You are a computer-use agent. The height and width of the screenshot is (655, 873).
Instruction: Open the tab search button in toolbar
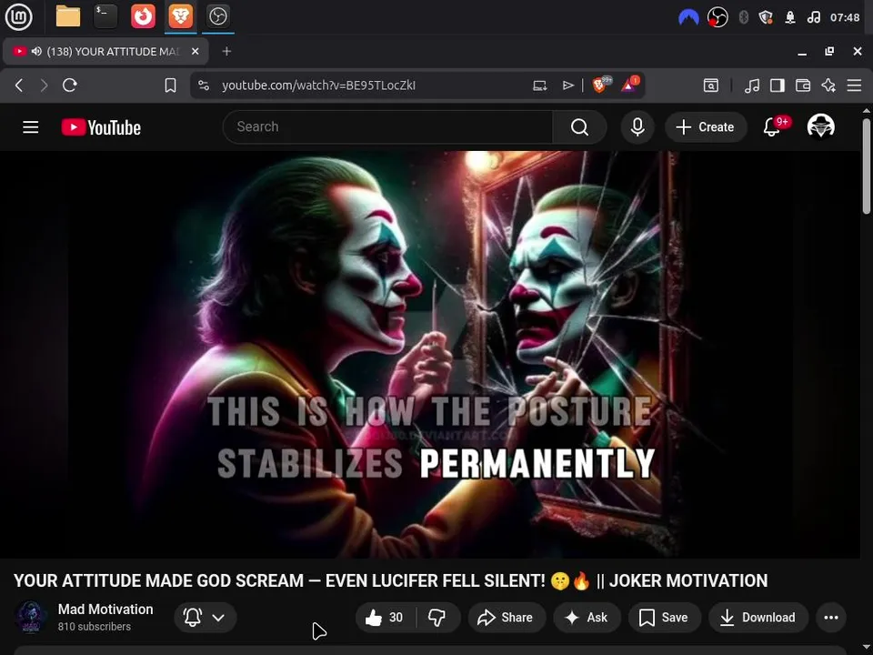[x=711, y=86]
